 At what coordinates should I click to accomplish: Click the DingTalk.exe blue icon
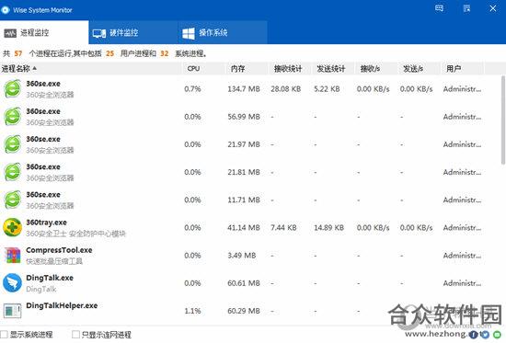click(12, 283)
